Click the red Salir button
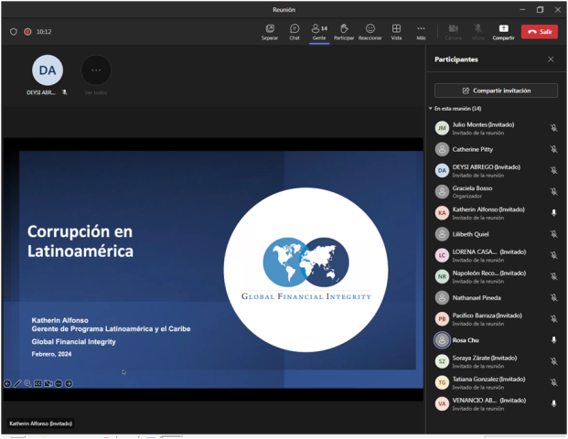The height and width of the screenshot is (439, 568). 540,31
